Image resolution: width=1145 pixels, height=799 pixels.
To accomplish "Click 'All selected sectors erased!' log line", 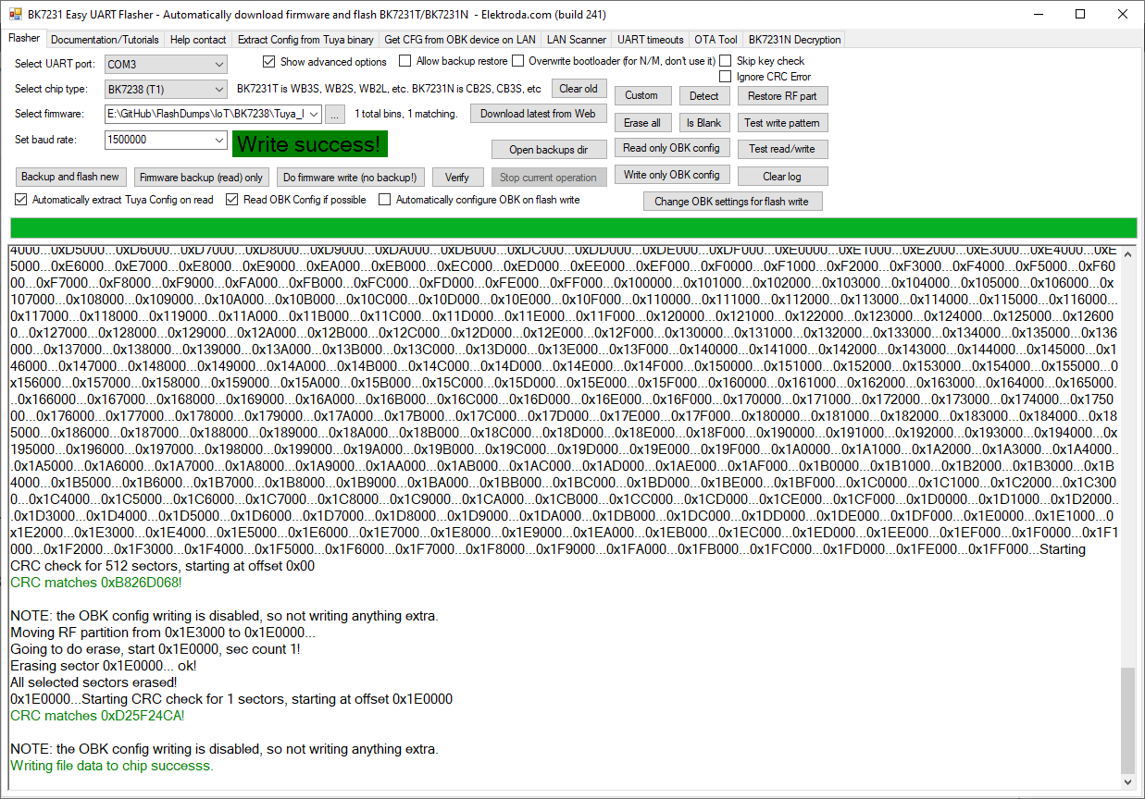I will [94, 682].
